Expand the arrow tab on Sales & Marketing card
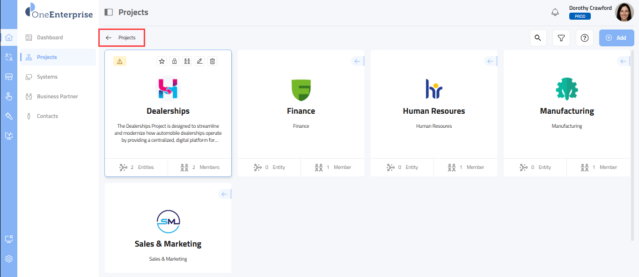 224,194
